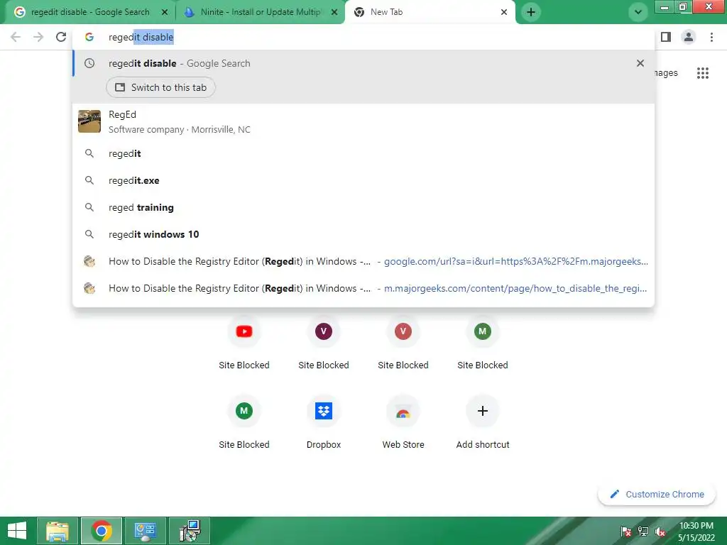Image resolution: width=727 pixels, height=545 pixels.
Task: Open the Web Store shortcut
Action: (403, 422)
